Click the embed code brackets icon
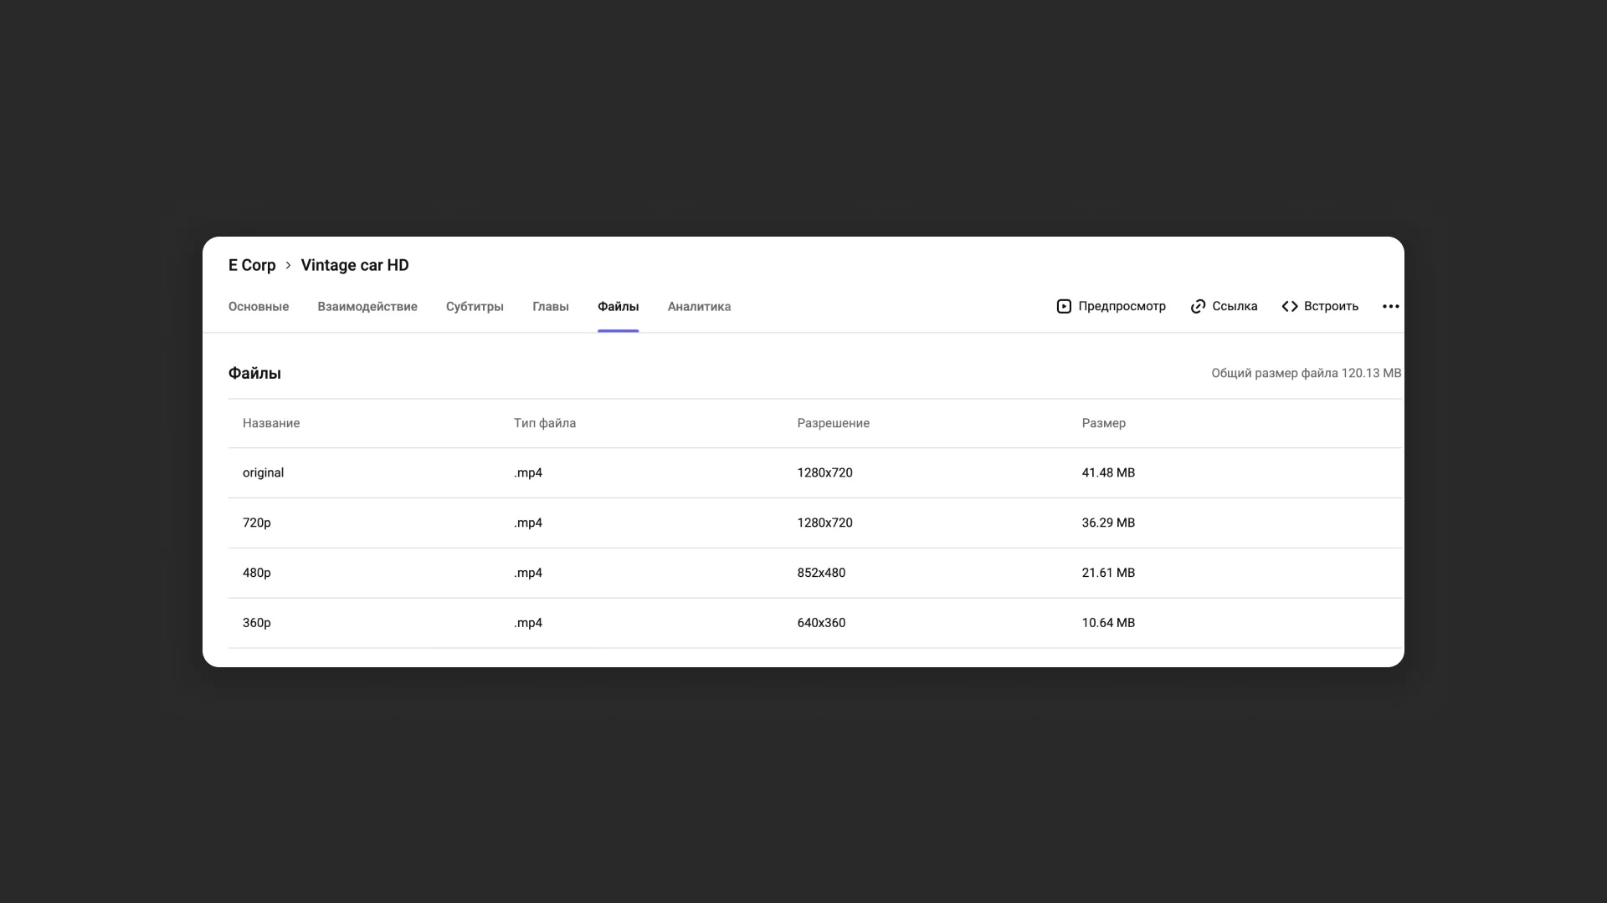This screenshot has height=903, width=1607. coord(1290,307)
